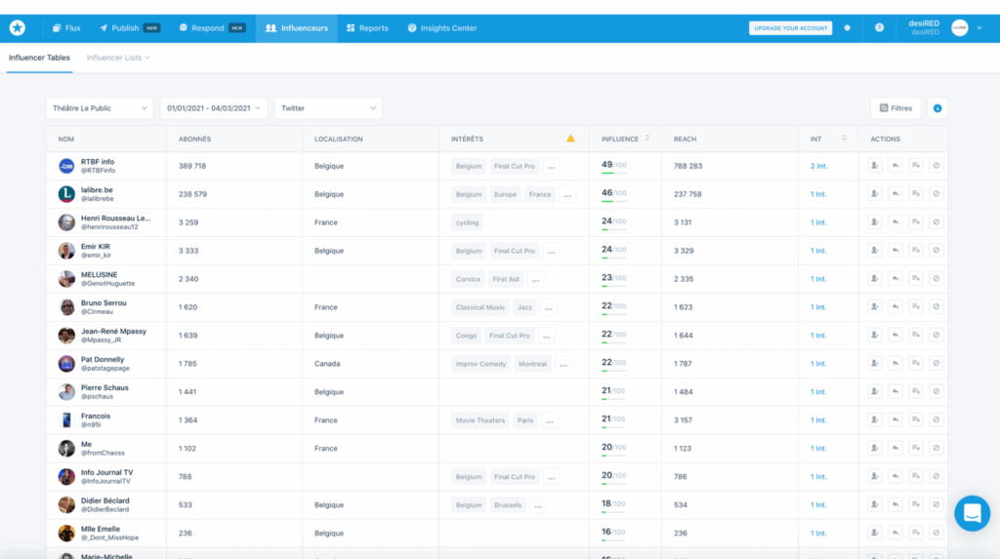Open the Reports menu
Screen dimensions: 1000x559
click(x=367, y=28)
